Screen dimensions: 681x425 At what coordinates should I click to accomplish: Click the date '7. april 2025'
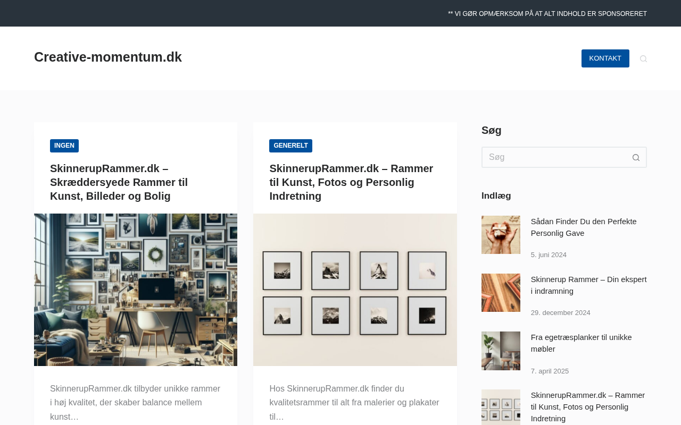click(550, 371)
